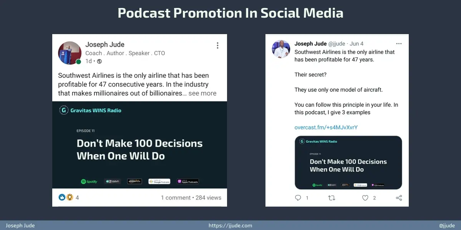
Task: Open the podcast preview card in the tweet
Action: pyautogui.click(x=348, y=163)
